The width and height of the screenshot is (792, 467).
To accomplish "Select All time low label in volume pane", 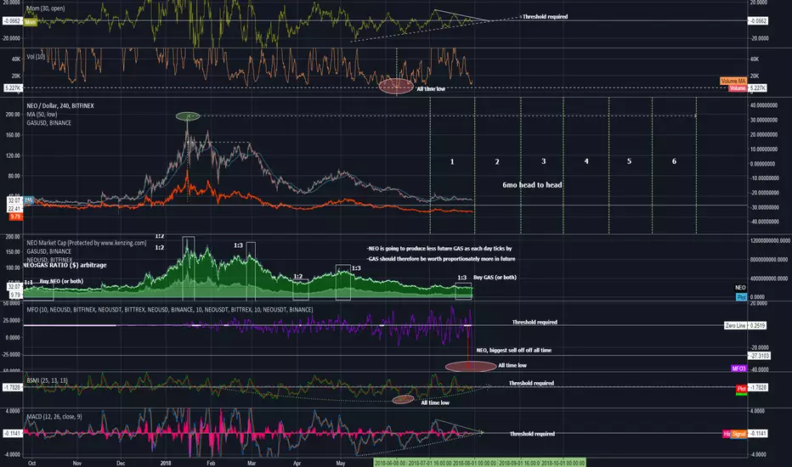I will pyautogui.click(x=431, y=89).
